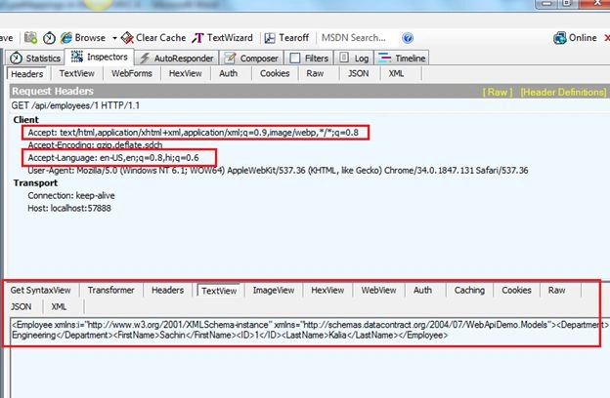Screen dimensions: 610x398
Task: Select the request Headers inspector tab
Action: tap(26, 74)
